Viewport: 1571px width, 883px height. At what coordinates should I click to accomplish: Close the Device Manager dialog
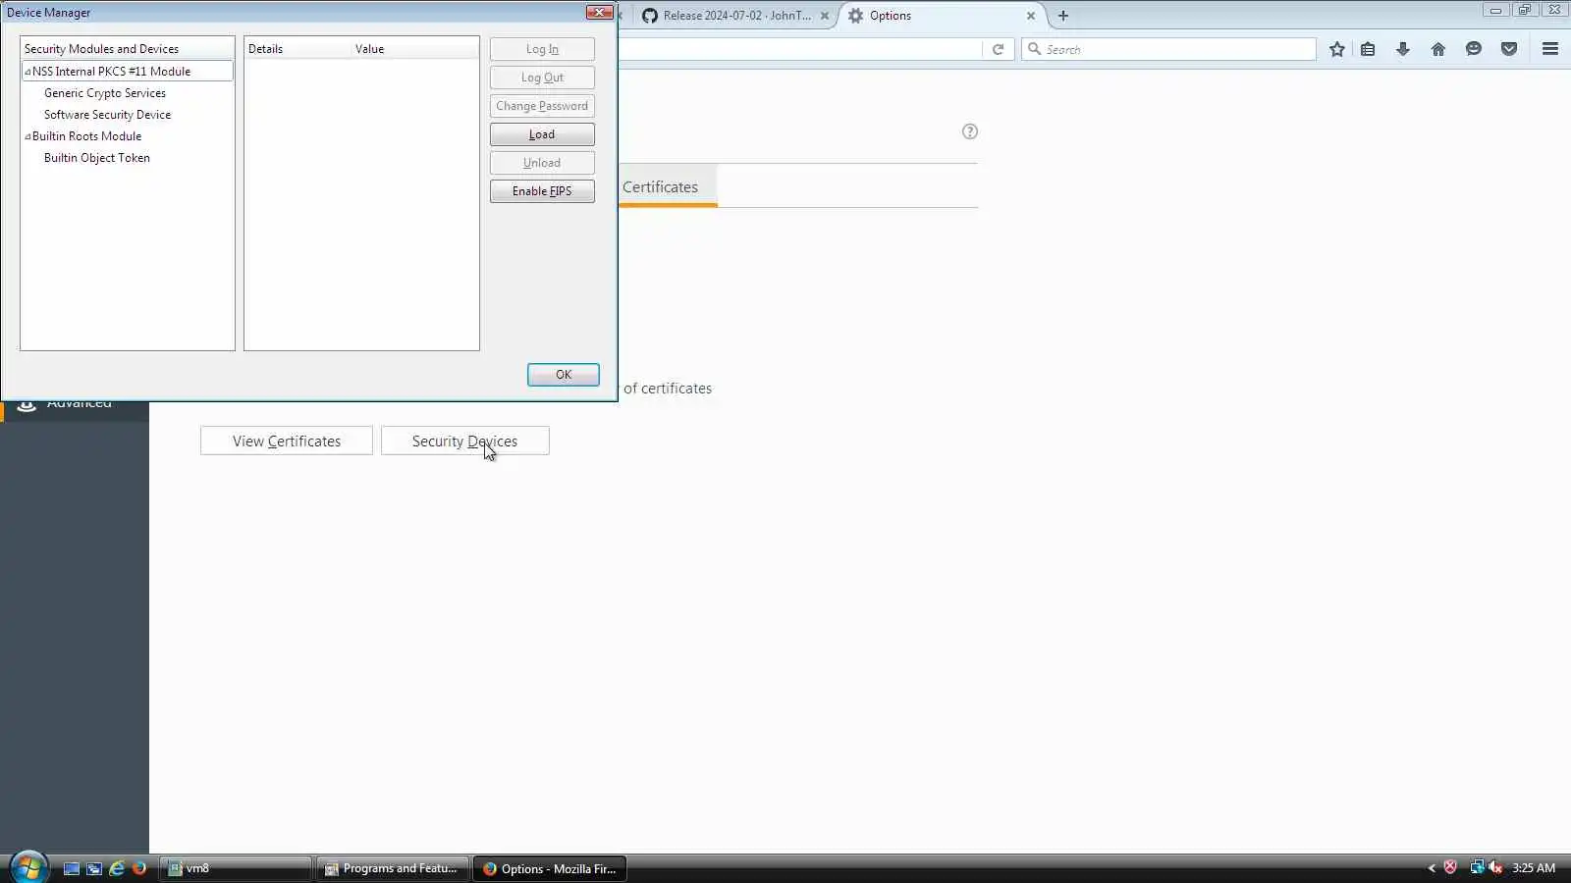(600, 13)
